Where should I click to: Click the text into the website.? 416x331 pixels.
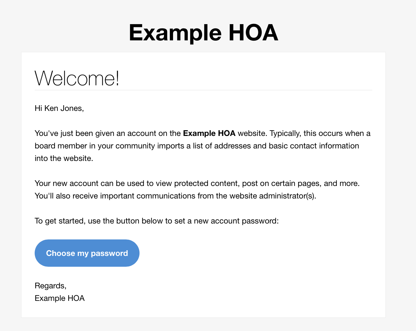(x=64, y=158)
